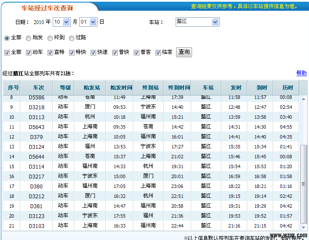
Task: Select train number D5643
Action: coord(37,127)
